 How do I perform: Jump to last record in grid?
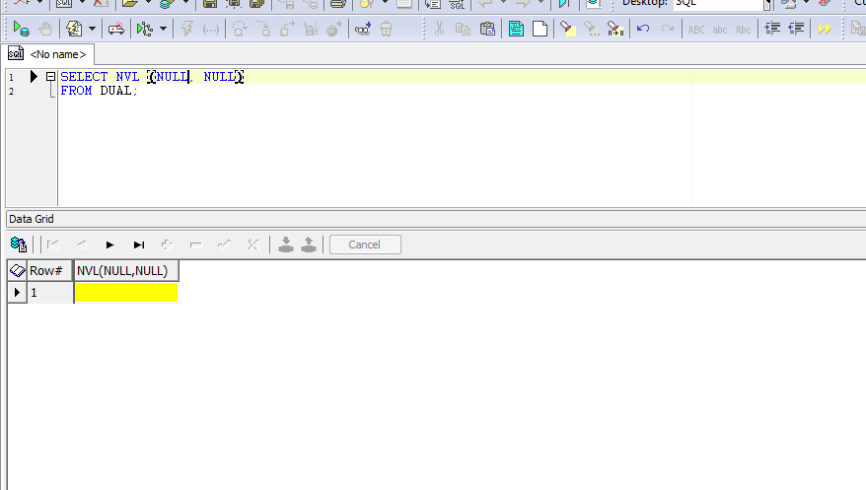[139, 245]
